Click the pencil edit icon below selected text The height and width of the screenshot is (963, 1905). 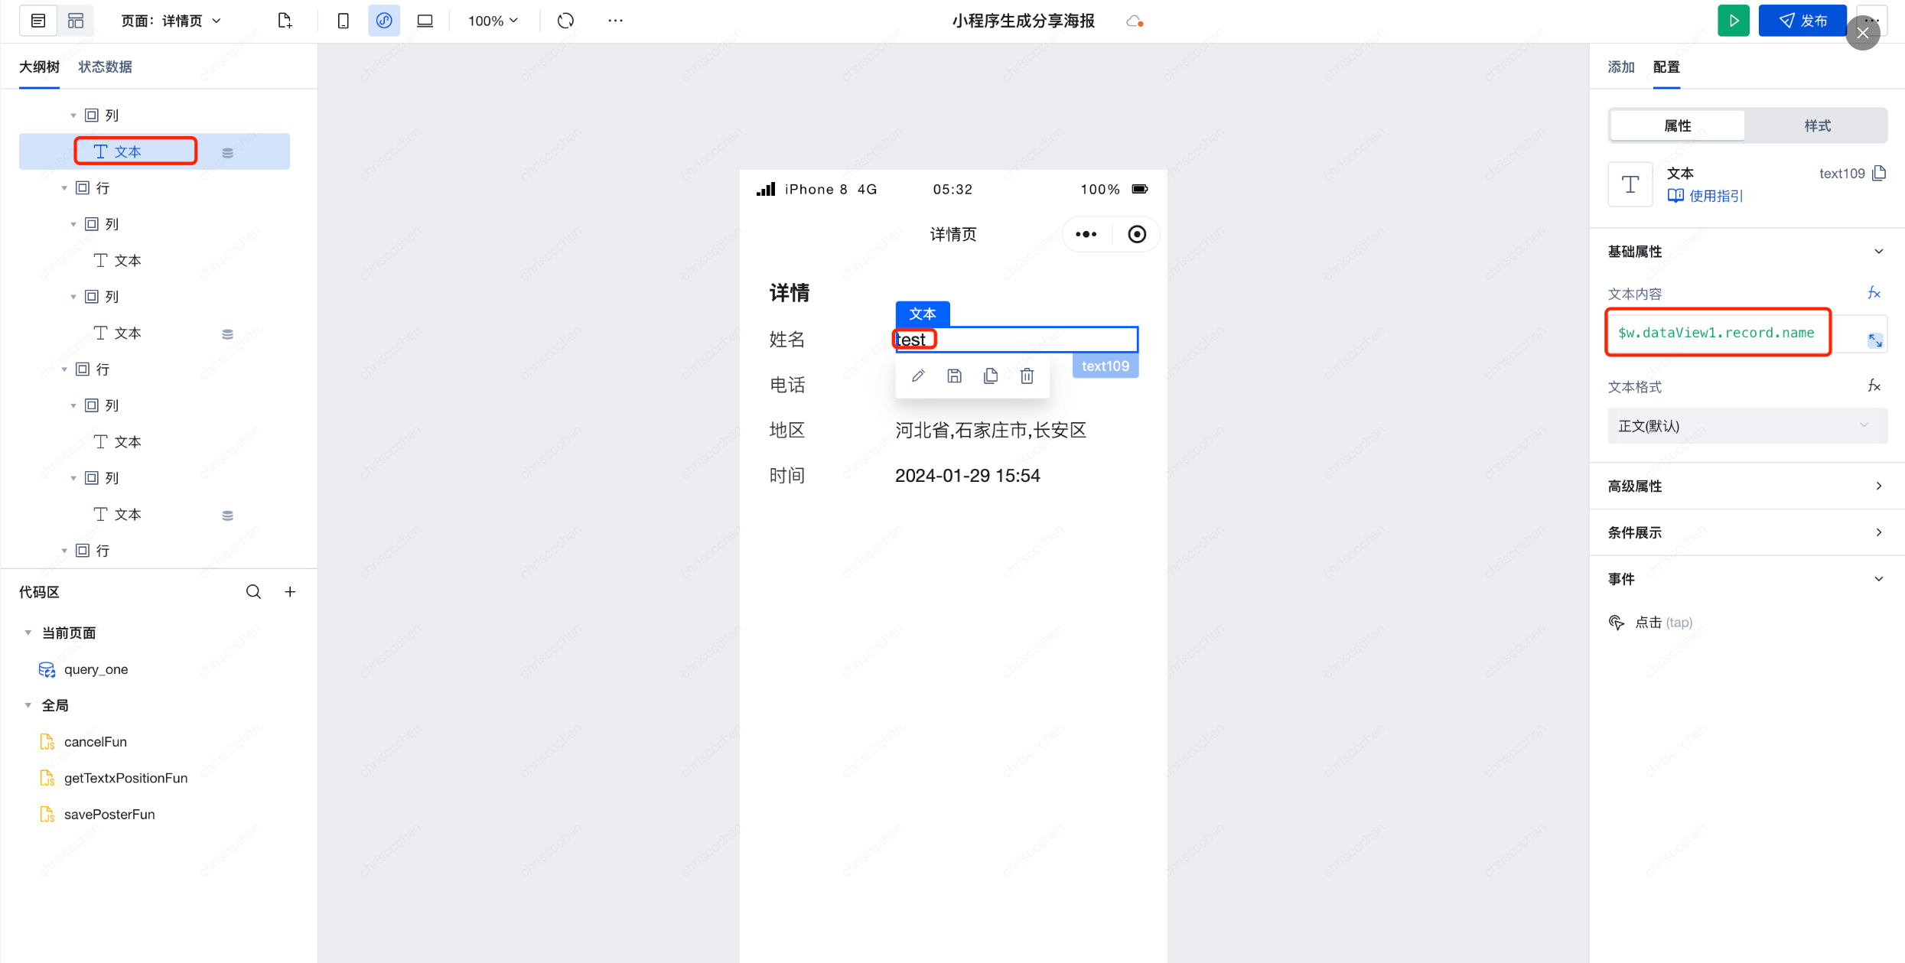point(918,376)
